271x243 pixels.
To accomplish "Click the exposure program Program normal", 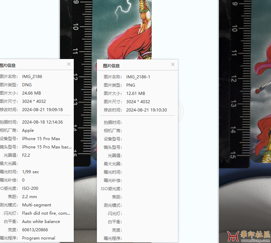I will pos(39,238).
